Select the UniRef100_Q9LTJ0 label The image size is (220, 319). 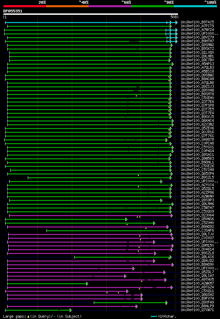(x=197, y=234)
